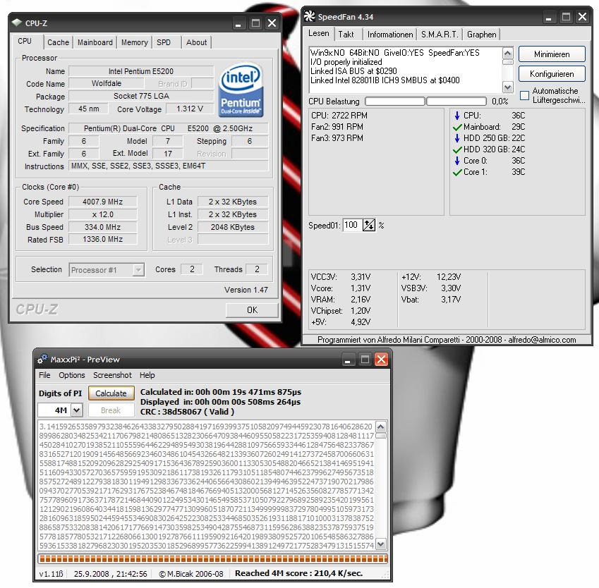Screen dimensions: 599x588
Task: Open the File menu in MaxxPi²
Action: pyautogui.click(x=44, y=375)
